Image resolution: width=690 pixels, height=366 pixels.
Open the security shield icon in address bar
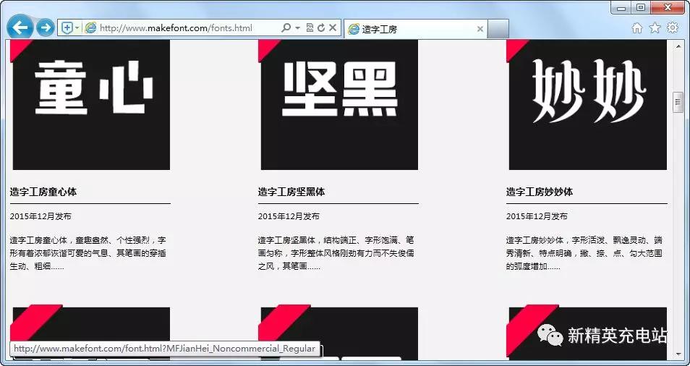(67, 28)
